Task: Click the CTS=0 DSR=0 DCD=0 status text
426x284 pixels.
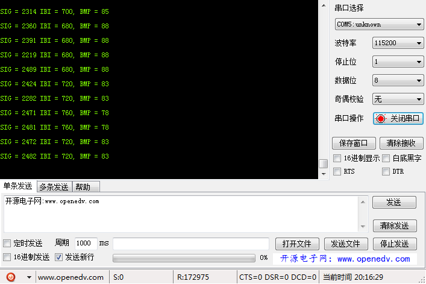Action: coord(278,277)
